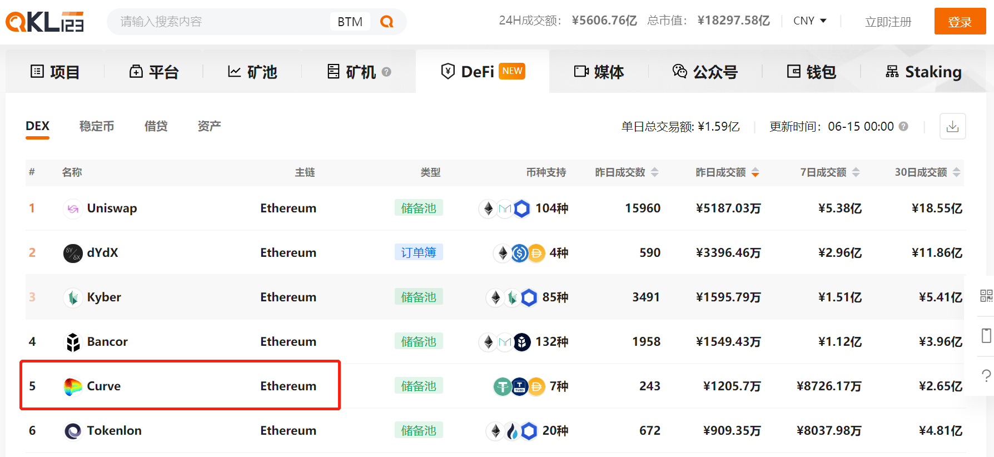Click the search input field
The width and height of the screenshot is (994, 457).
pos(222,22)
